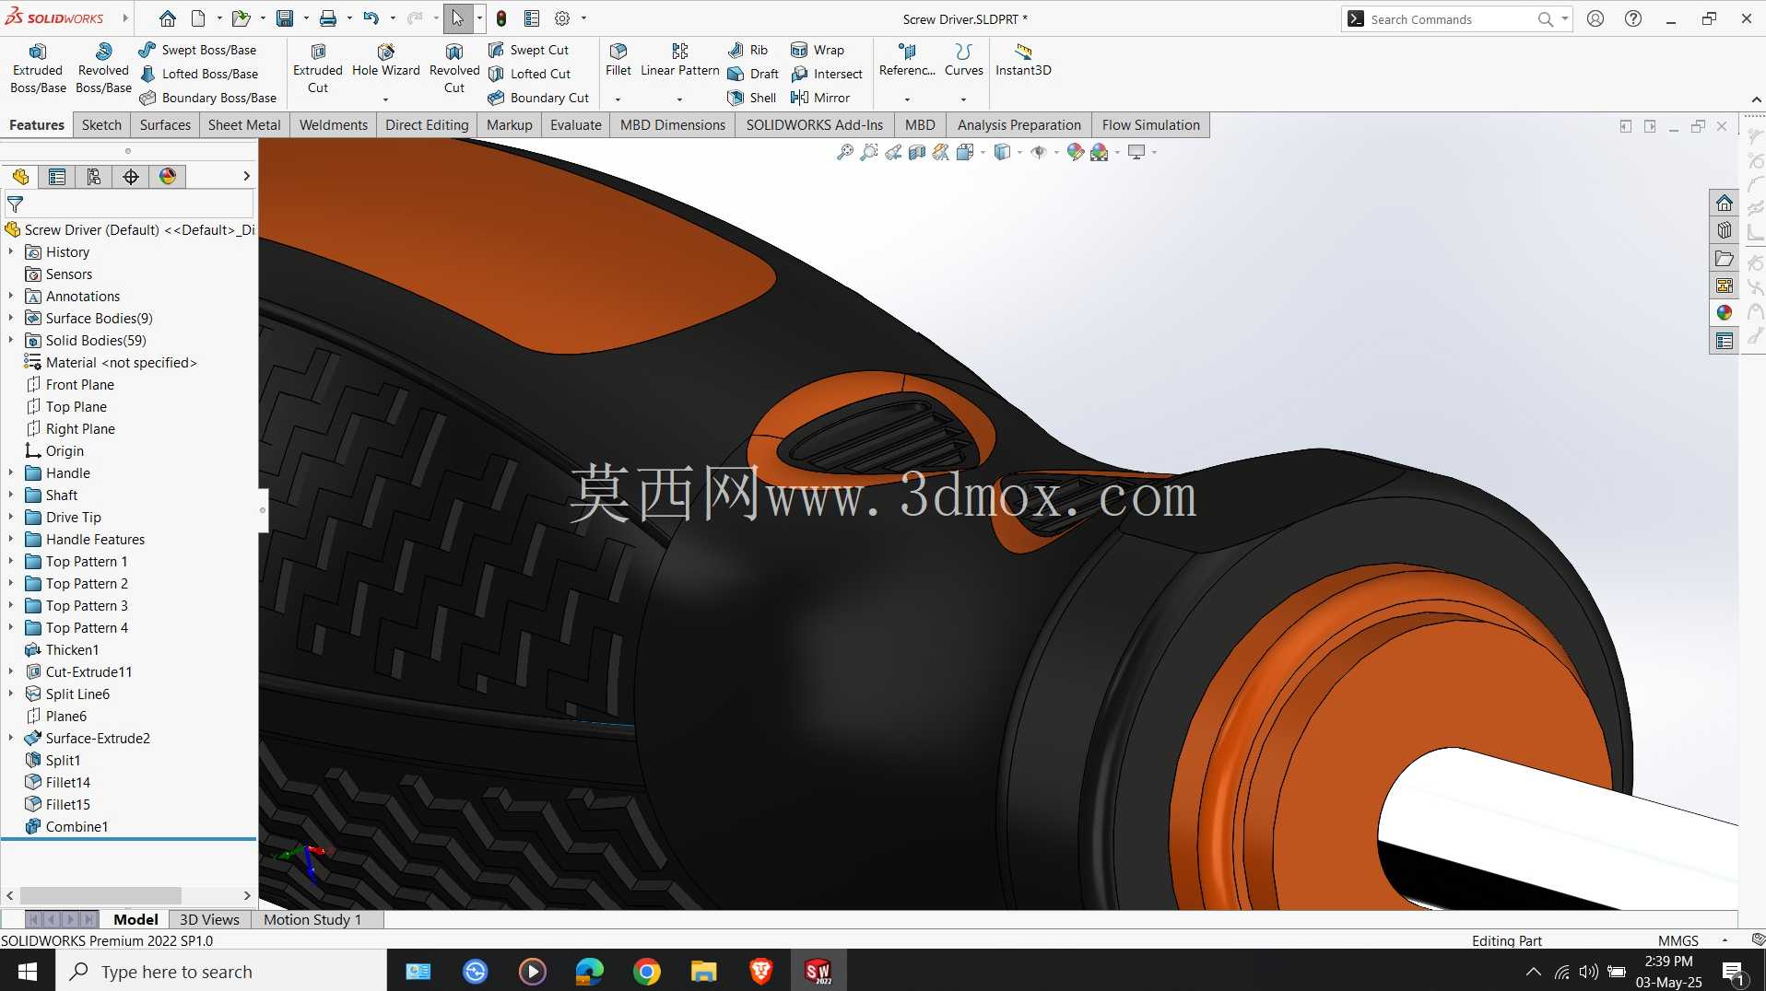Open the Motion Study 1 tab
Viewport: 1766px width, 991px height.
[312, 919]
